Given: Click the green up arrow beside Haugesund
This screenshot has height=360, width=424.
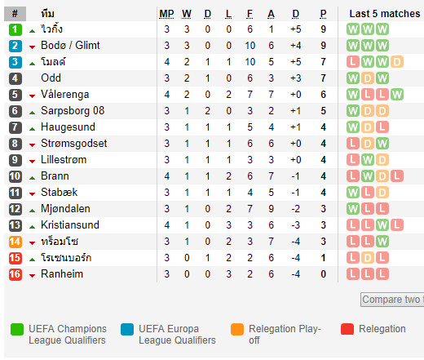Looking at the screenshot, I should point(32,129).
